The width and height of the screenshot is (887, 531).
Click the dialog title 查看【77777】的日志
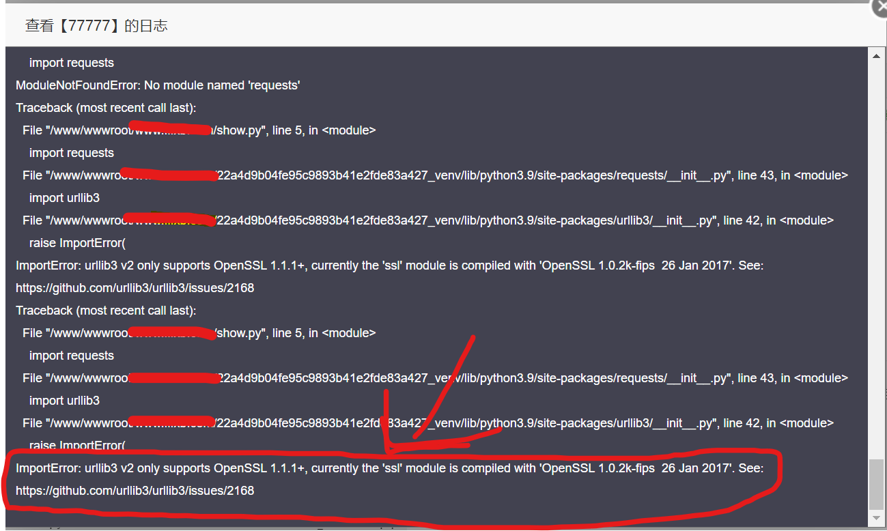pyautogui.click(x=96, y=26)
